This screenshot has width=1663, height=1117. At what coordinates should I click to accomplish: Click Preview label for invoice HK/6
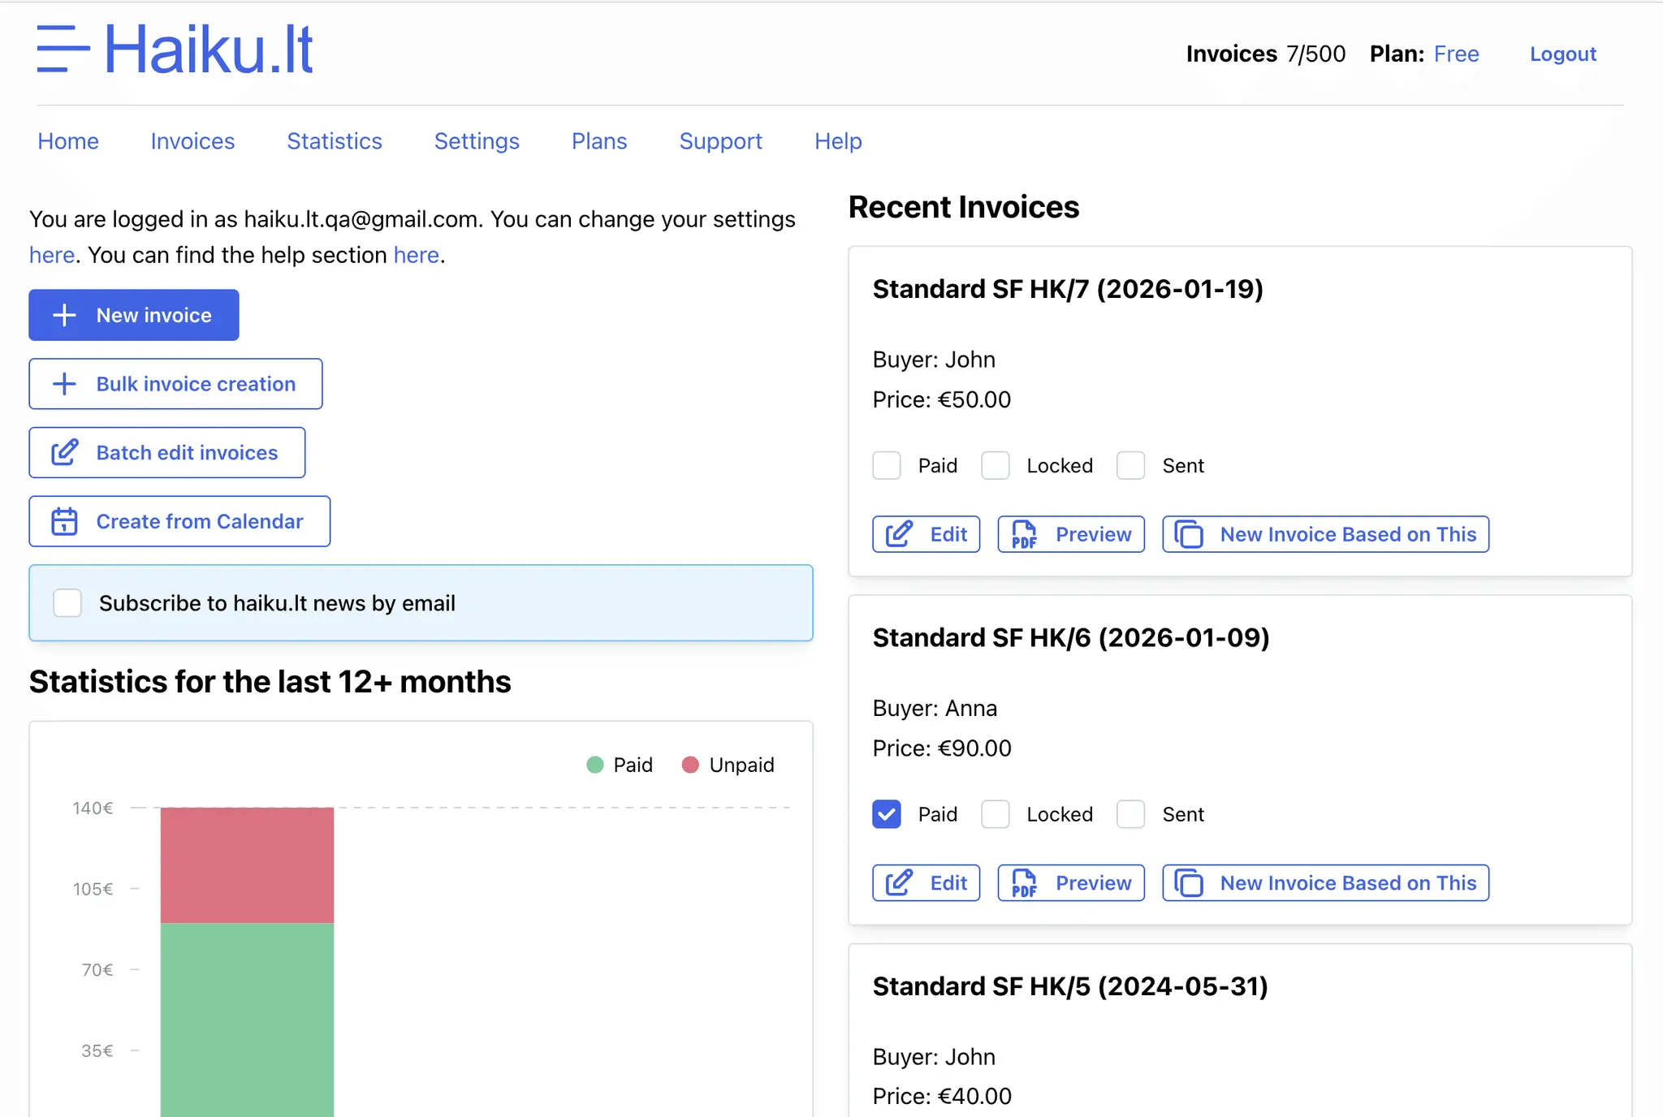tap(1093, 882)
